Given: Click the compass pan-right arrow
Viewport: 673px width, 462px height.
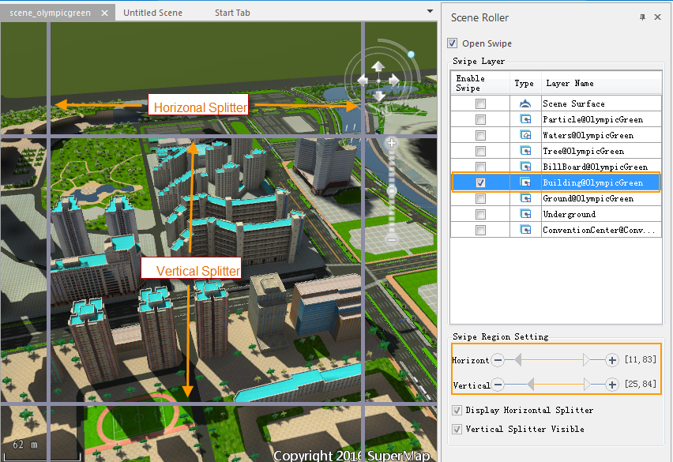Looking at the screenshot, I should tap(394, 81).
